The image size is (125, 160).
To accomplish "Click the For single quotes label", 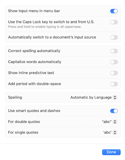I will point(23,132).
